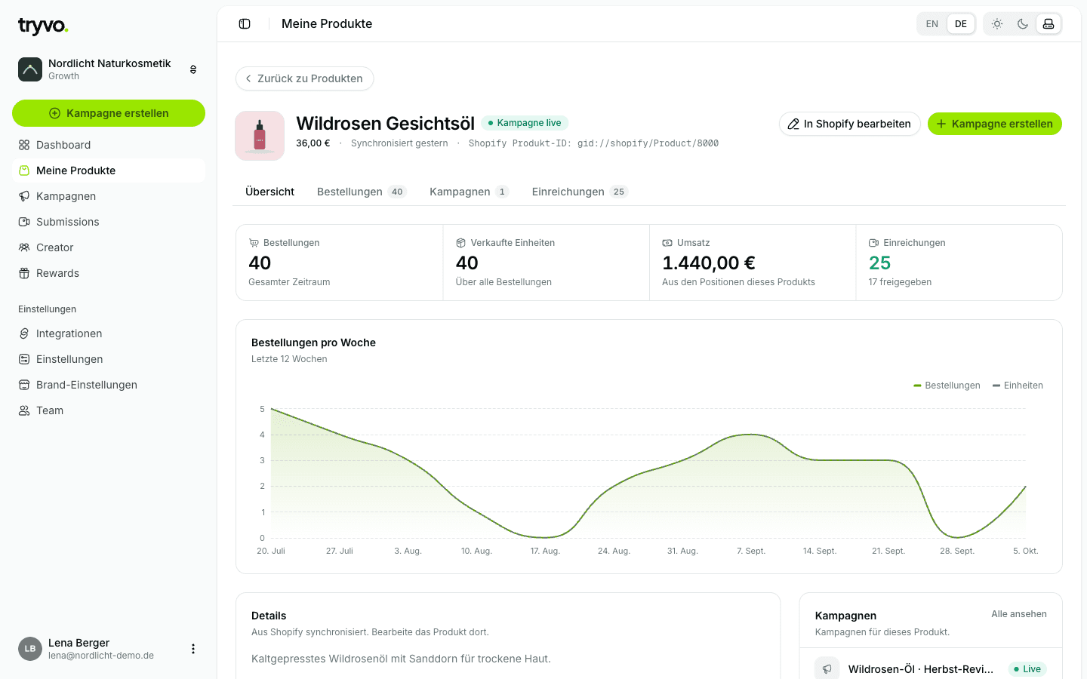Click Kampagnen megaphone icon in sidebar
Image resolution: width=1087 pixels, height=679 pixels.
tap(24, 196)
